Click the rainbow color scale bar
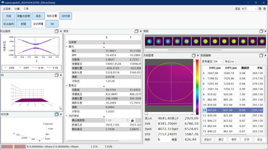268x150 pixels. point(197,87)
